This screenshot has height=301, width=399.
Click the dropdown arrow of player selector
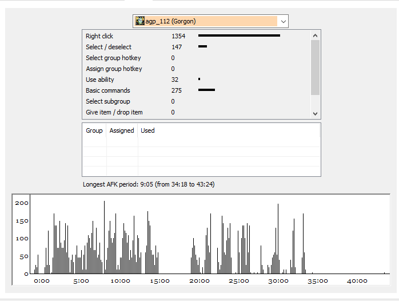pos(283,21)
